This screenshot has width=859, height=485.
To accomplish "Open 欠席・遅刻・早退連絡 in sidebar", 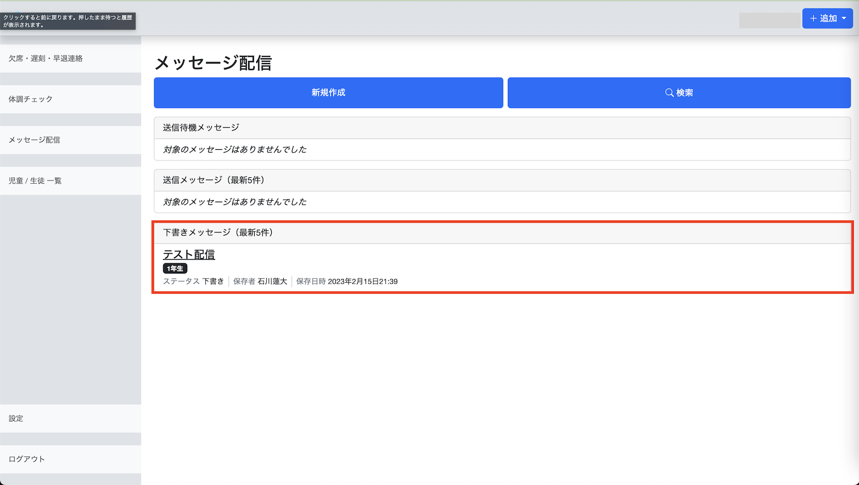I will (70, 58).
